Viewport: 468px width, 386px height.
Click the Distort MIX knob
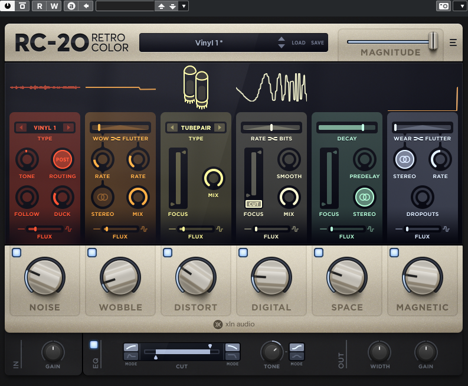point(214,178)
